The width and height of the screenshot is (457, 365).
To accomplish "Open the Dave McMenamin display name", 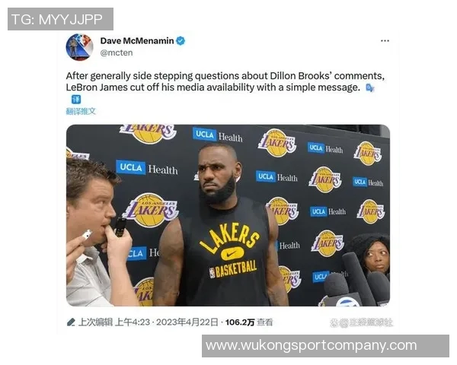I will point(137,41).
